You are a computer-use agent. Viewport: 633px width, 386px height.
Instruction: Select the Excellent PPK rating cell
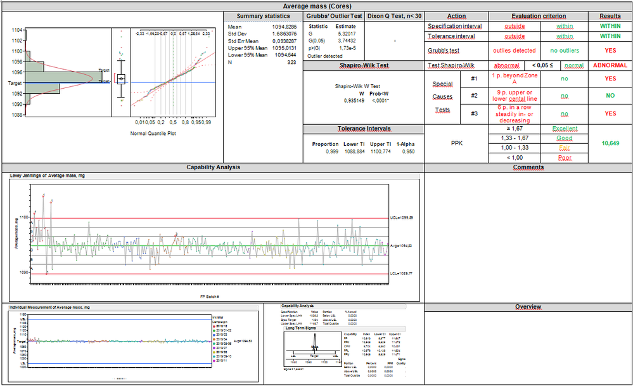coord(565,129)
